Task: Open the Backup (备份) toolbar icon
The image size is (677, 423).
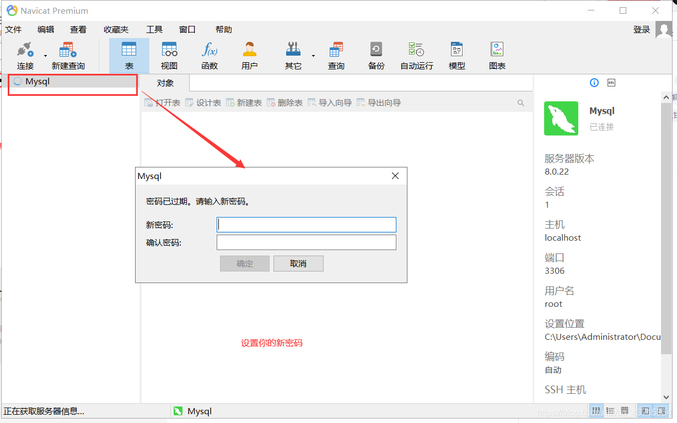Action: click(x=376, y=56)
